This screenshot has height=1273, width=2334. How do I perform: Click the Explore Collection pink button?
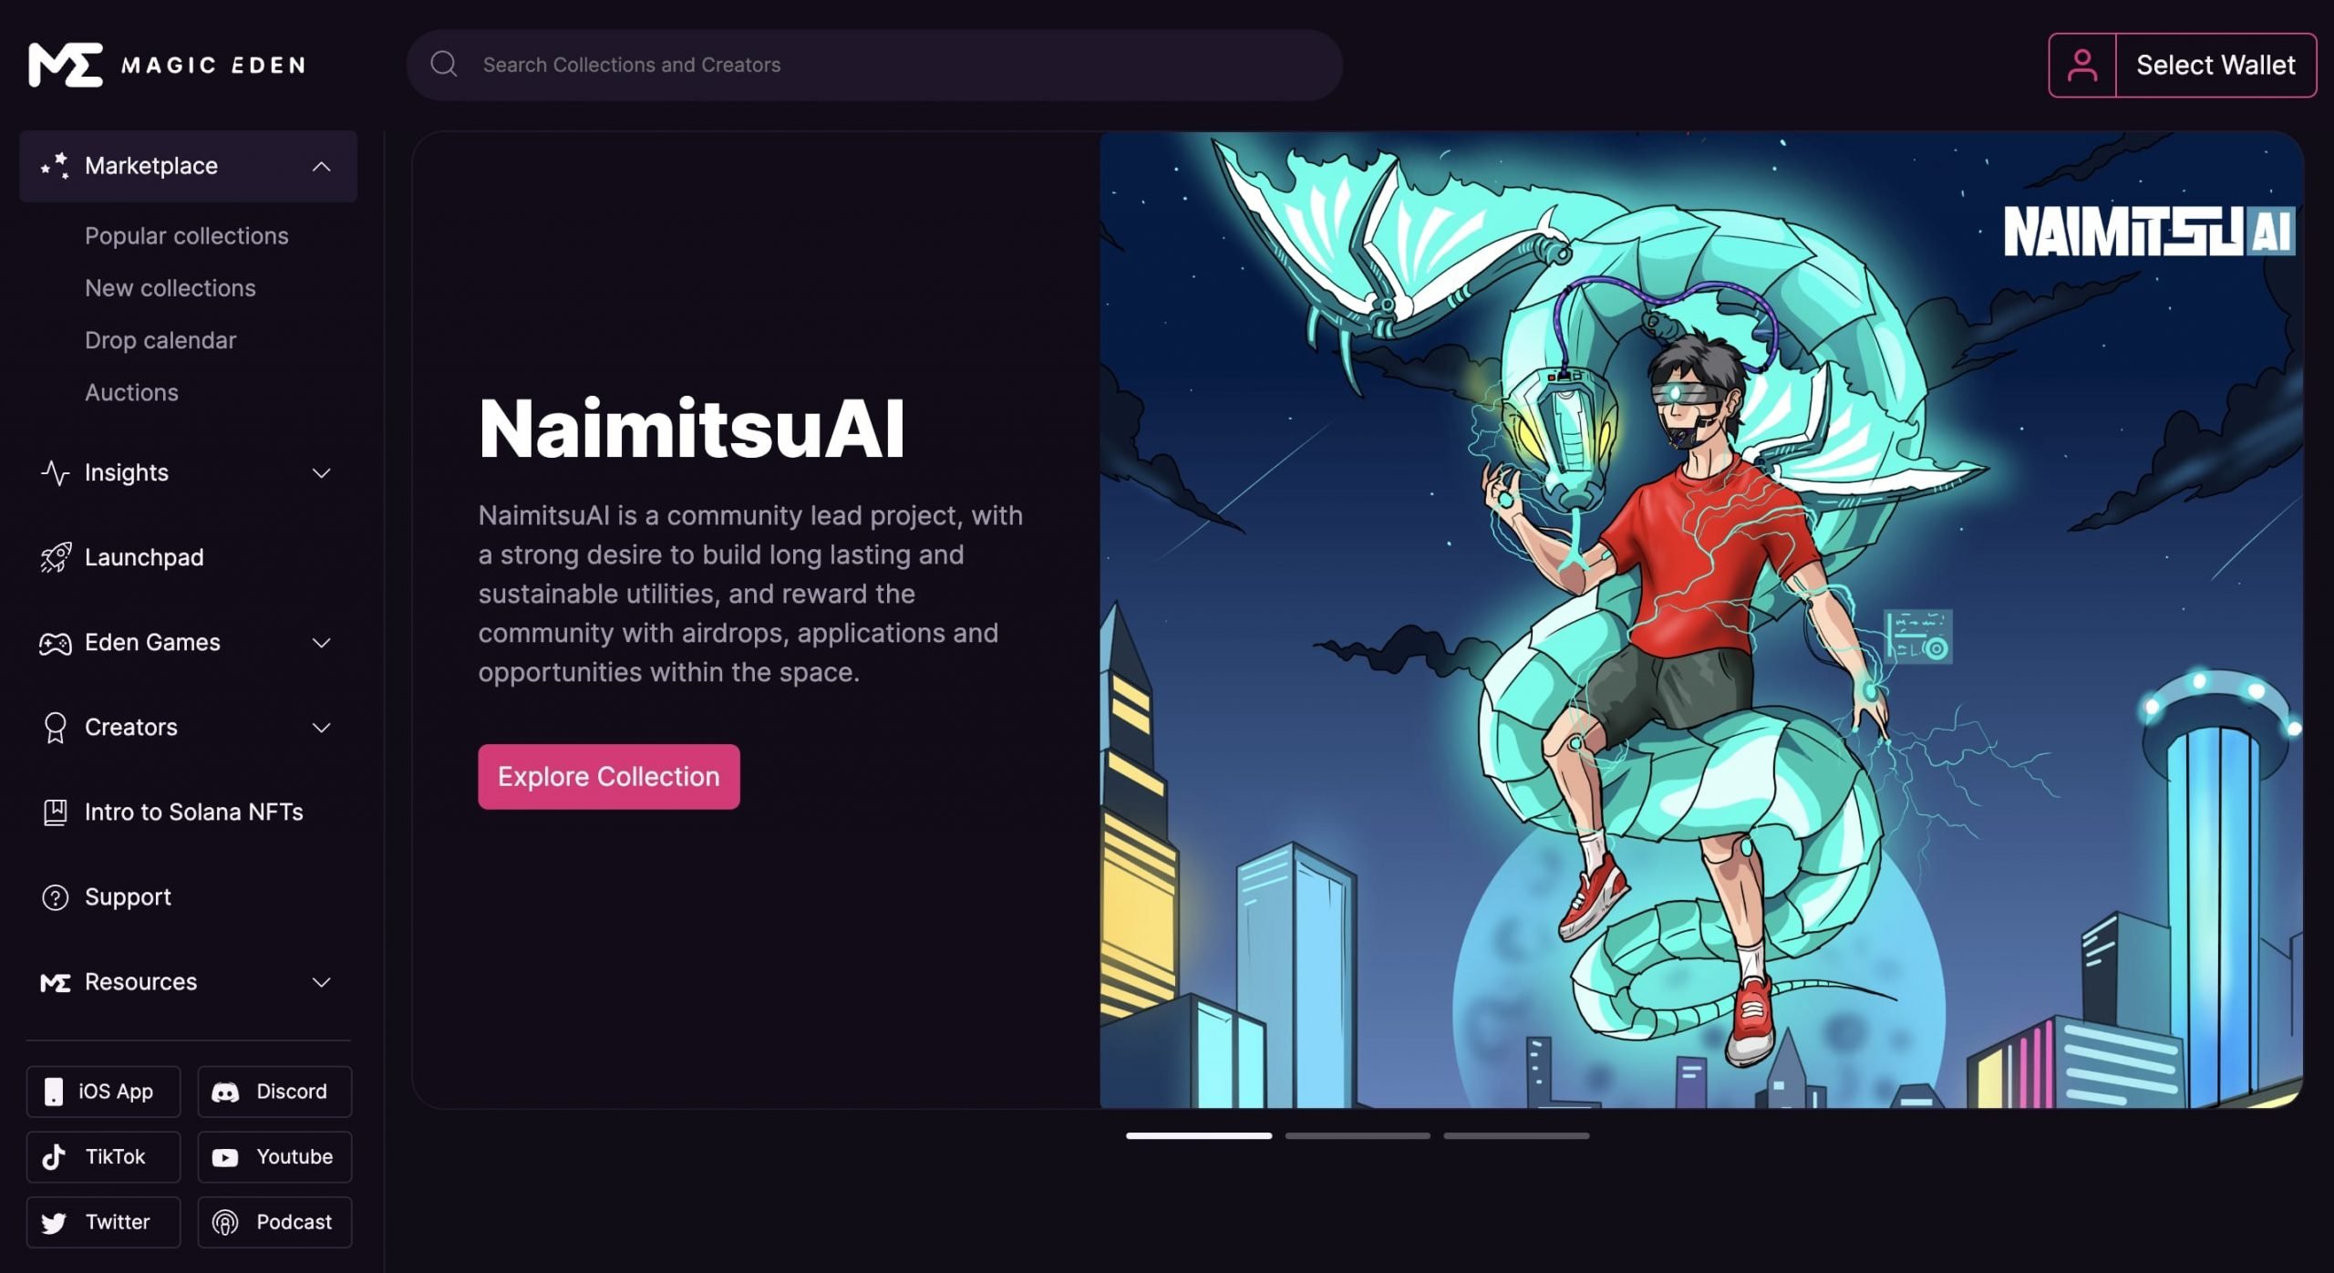pyautogui.click(x=608, y=776)
